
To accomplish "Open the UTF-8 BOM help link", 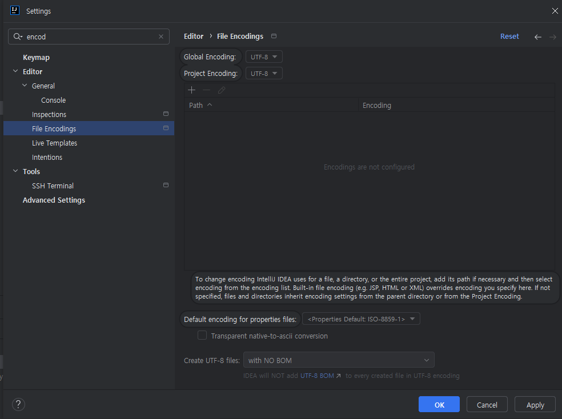I will coord(320,376).
